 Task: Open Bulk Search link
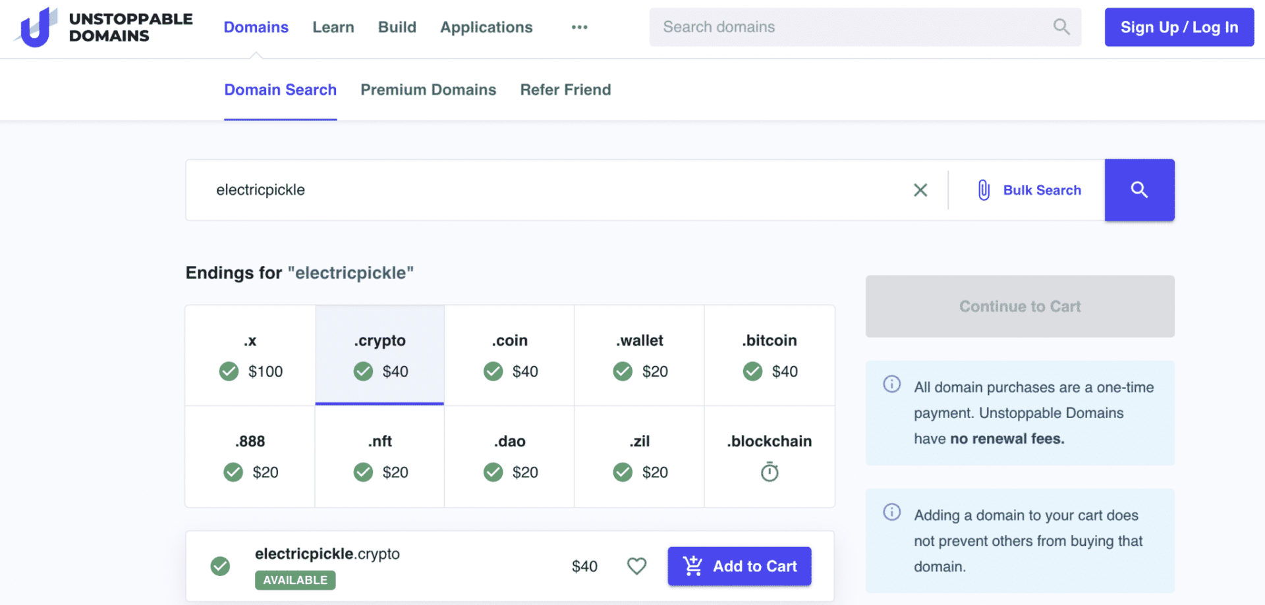click(1042, 190)
